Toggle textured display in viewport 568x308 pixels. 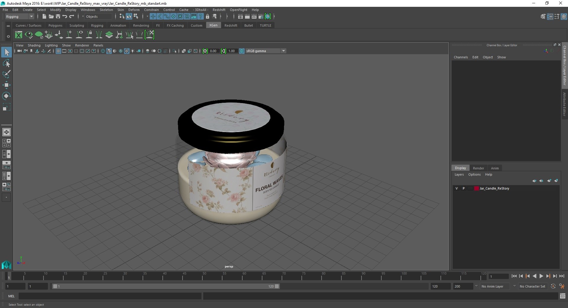point(127,51)
